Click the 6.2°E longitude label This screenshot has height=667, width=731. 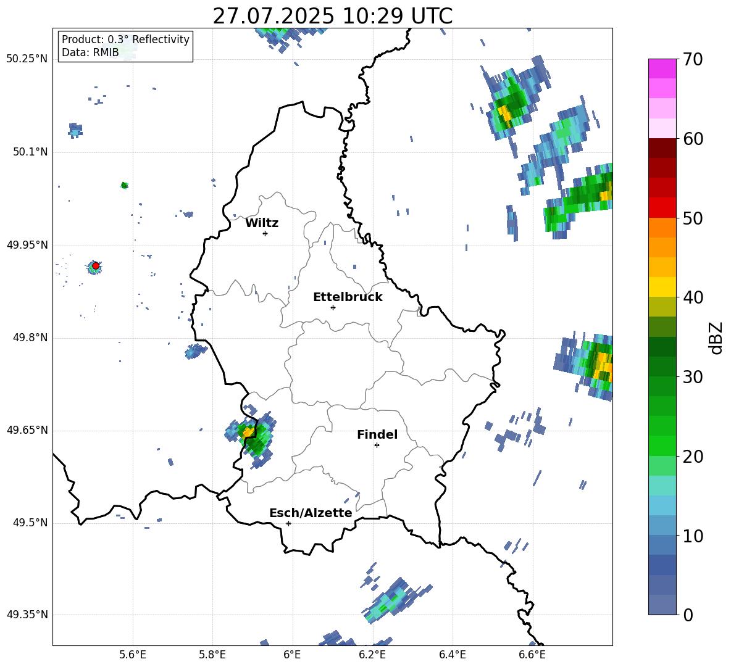372,655
